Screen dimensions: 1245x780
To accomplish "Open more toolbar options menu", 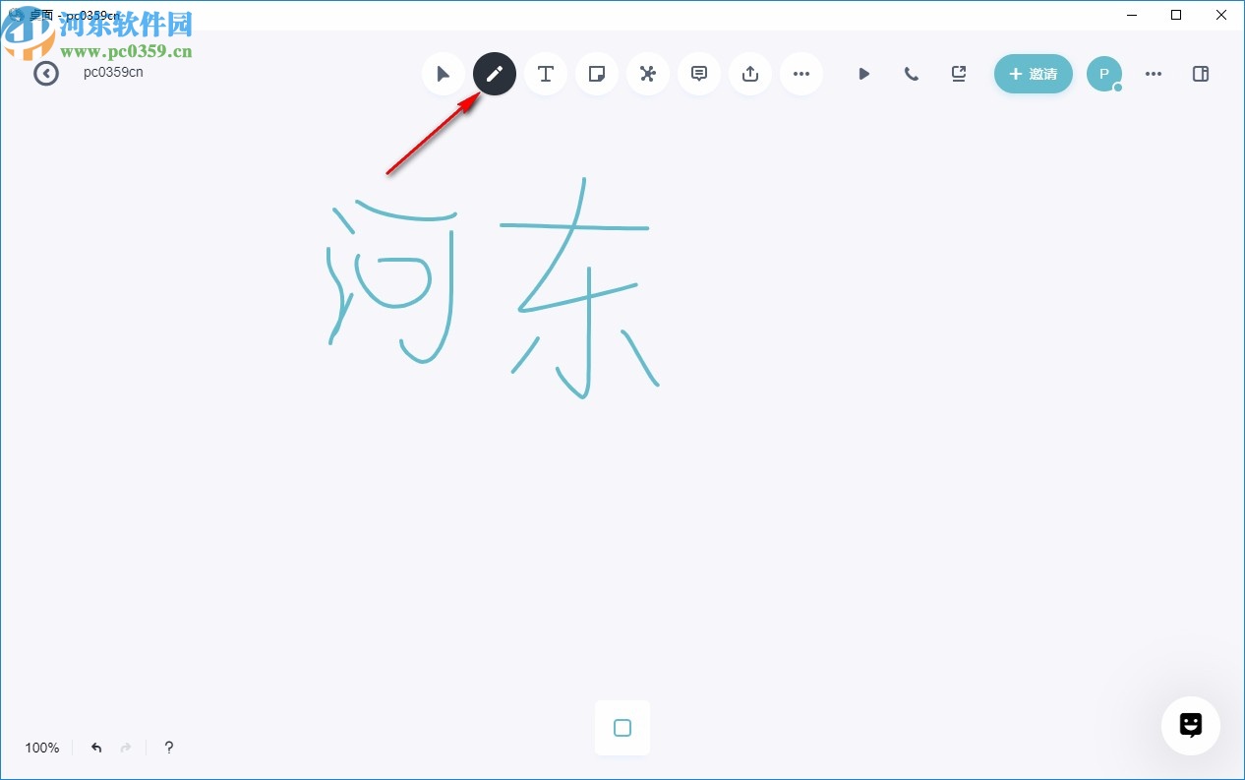I will click(x=801, y=73).
